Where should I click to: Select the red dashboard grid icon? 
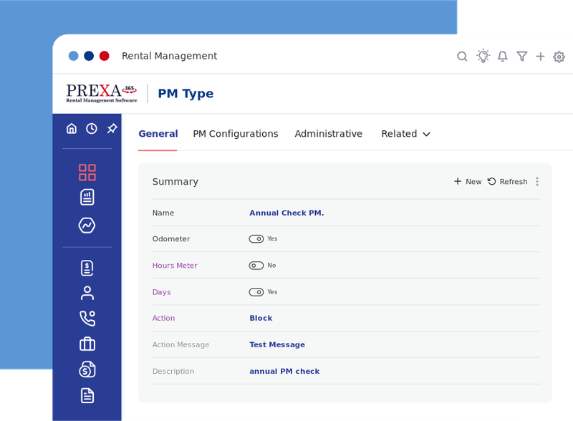(x=87, y=172)
